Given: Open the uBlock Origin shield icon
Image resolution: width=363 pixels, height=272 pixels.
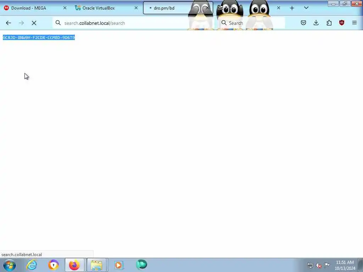Looking at the screenshot, I should pos(342,23).
